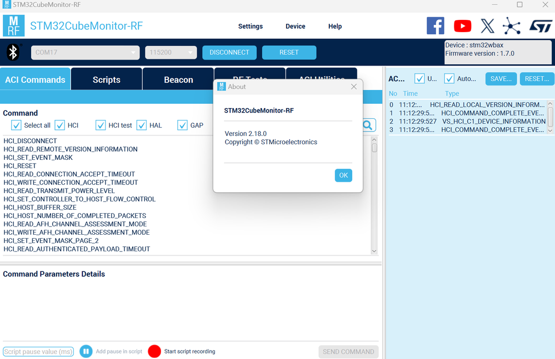Click the Script pause value input field
The width and height of the screenshot is (555, 359).
pyautogui.click(x=38, y=352)
